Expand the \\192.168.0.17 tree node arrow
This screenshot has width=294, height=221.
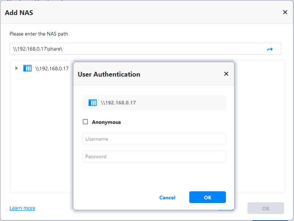point(16,68)
